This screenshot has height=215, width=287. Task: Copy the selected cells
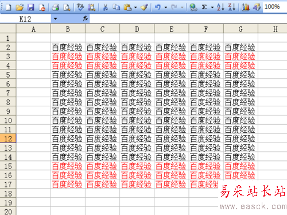(x=116, y=7)
